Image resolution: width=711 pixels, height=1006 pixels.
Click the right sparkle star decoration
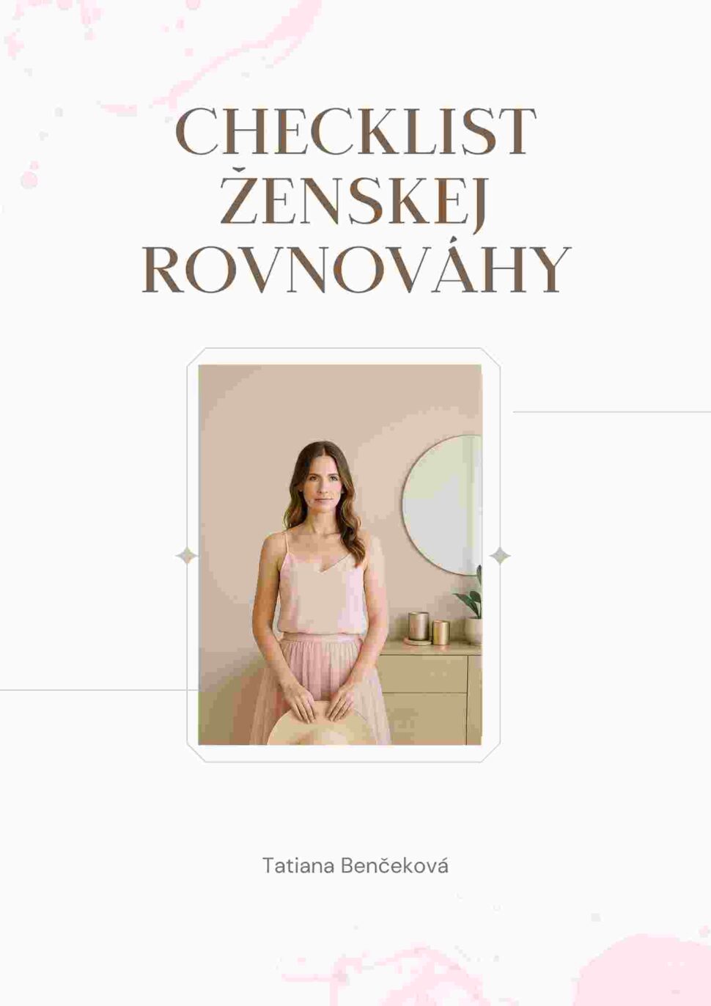tap(500, 556)
